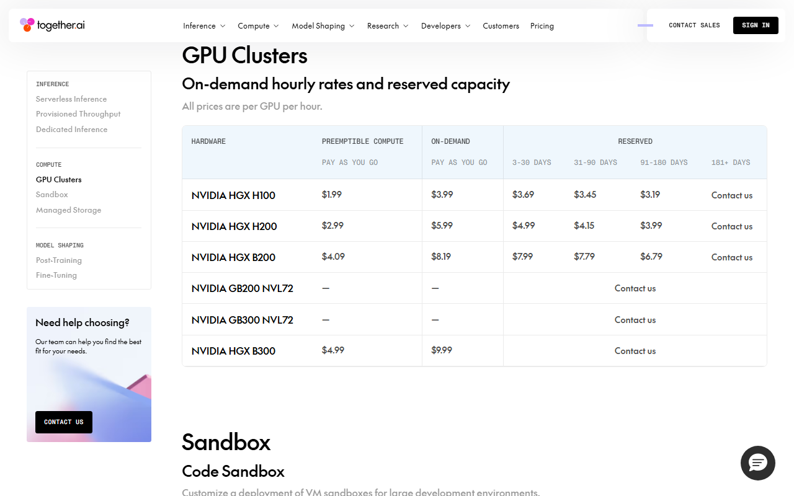Click the NVIDIA HGX B300 hardware name

(x=233, y=351)
